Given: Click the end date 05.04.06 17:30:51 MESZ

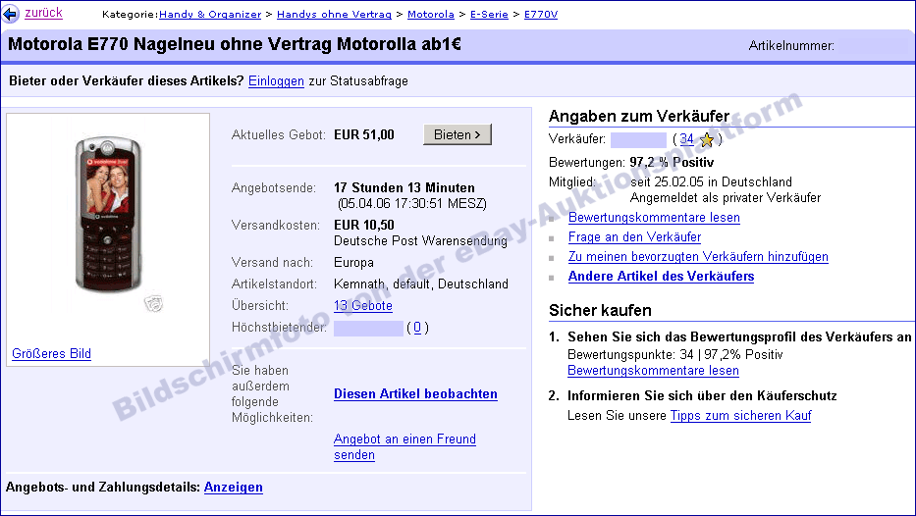Looking at the screenshot, I should click(411, 204).
